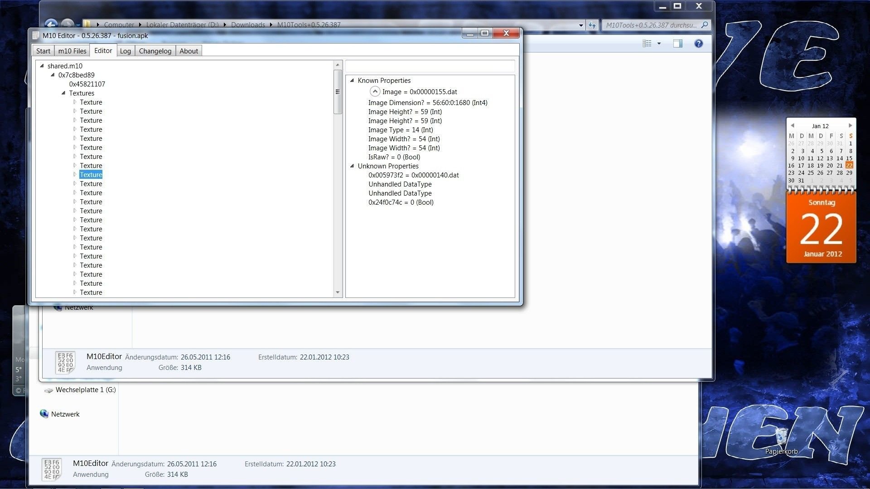870x489 pixels.
Task: Select the Image Type = 14 (Int) row
Action: pos(401,130)
